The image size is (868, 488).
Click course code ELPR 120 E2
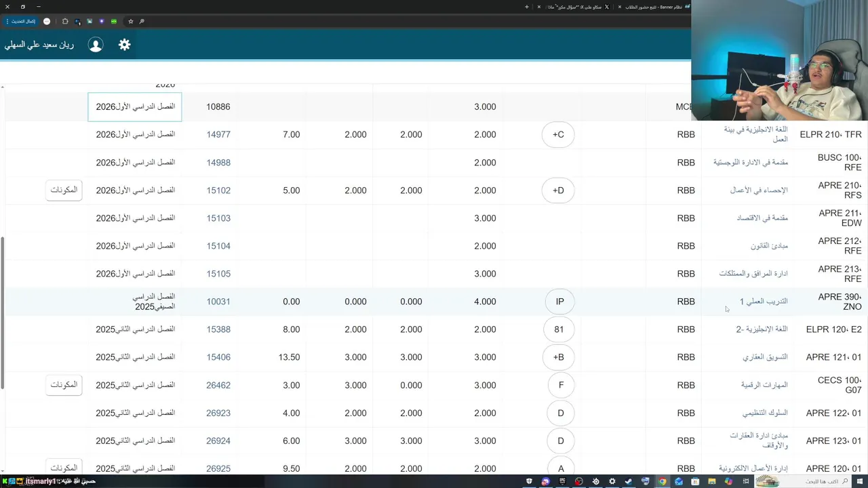coord(833,329)
